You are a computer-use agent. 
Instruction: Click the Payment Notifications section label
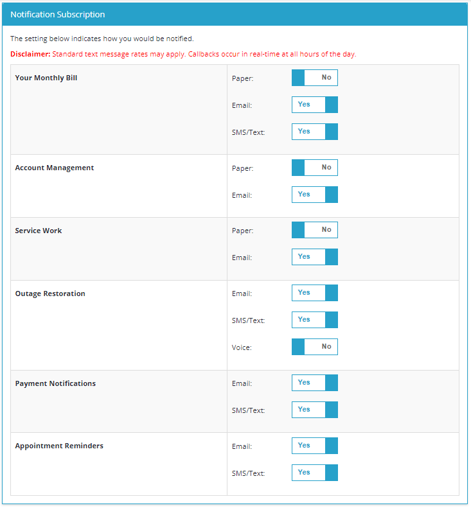coord(55,384)
